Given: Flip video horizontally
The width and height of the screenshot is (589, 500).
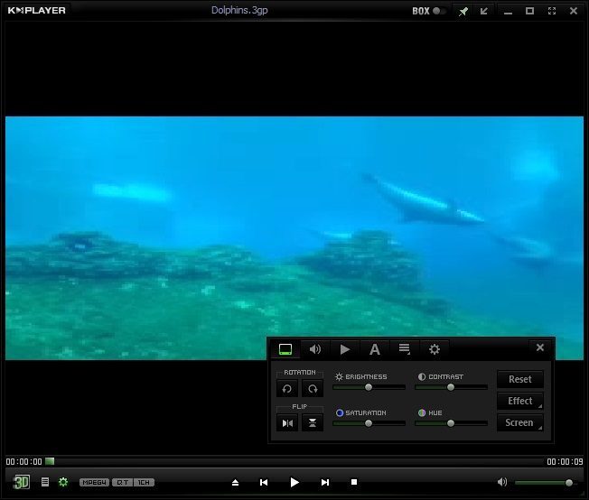Looking at the screenshot, I should click(x=287, y=423).
